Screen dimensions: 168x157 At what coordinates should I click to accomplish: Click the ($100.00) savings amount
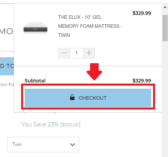pos(70,125)
